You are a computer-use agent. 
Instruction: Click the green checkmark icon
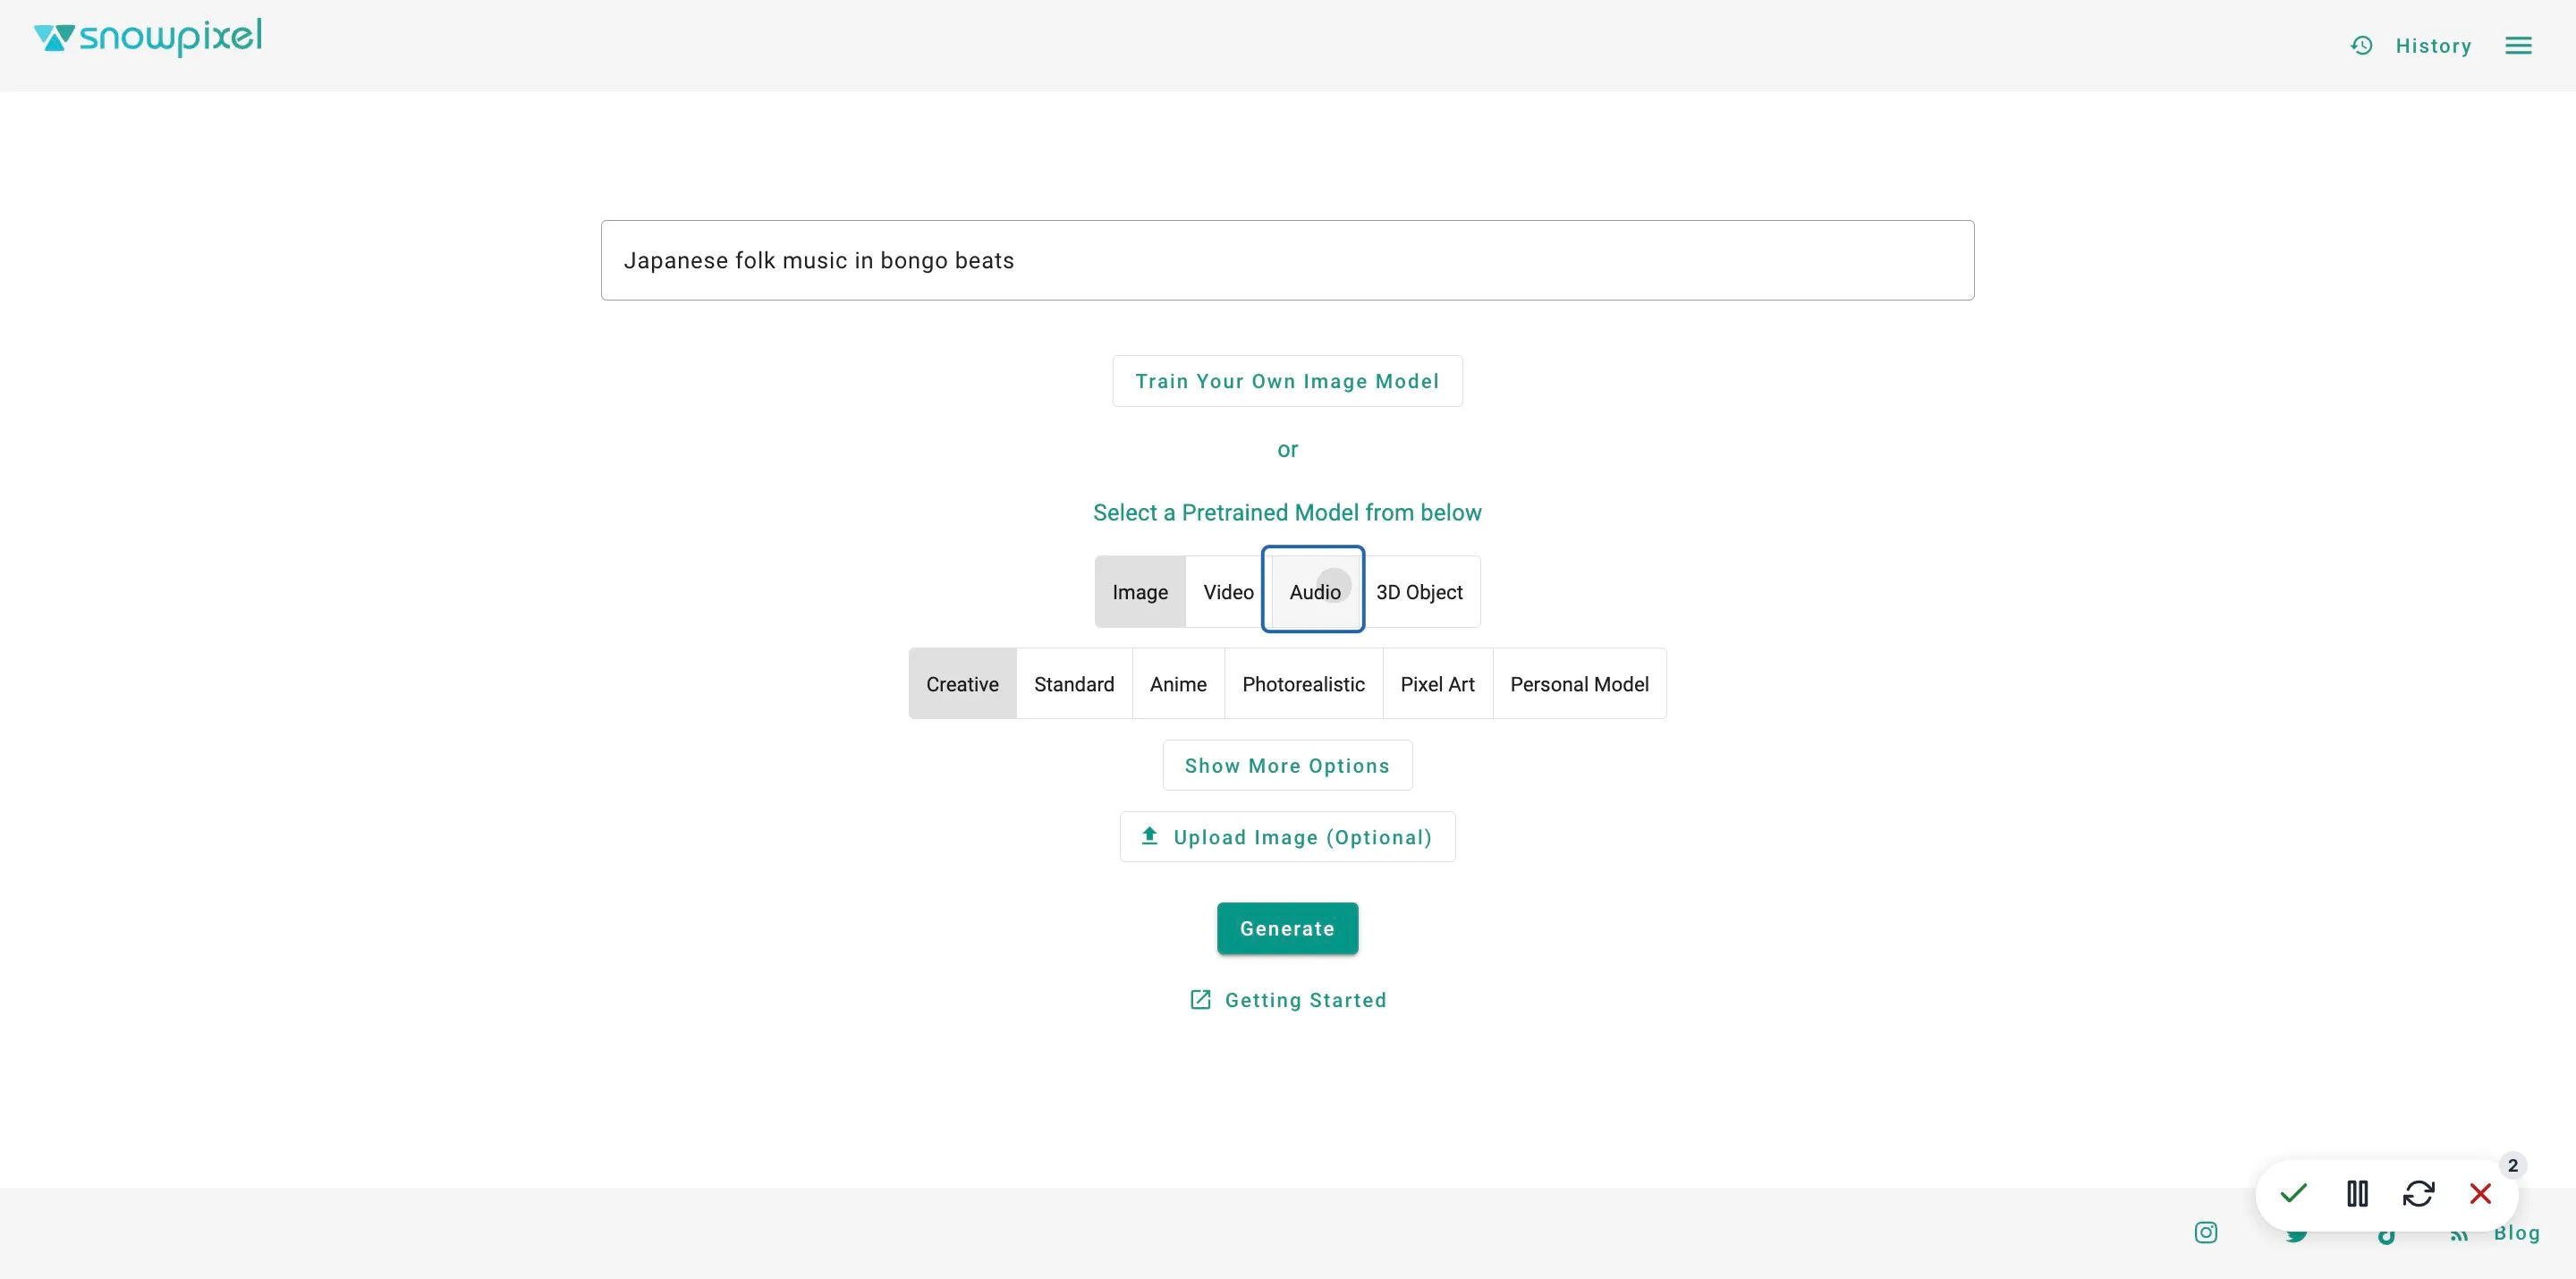coord(2293,1193)
